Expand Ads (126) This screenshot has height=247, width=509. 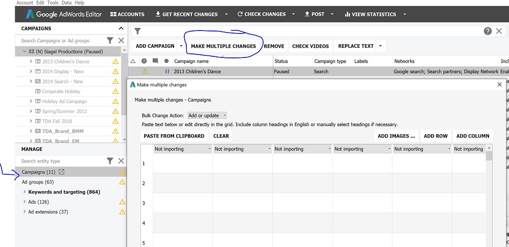(24, 202)
